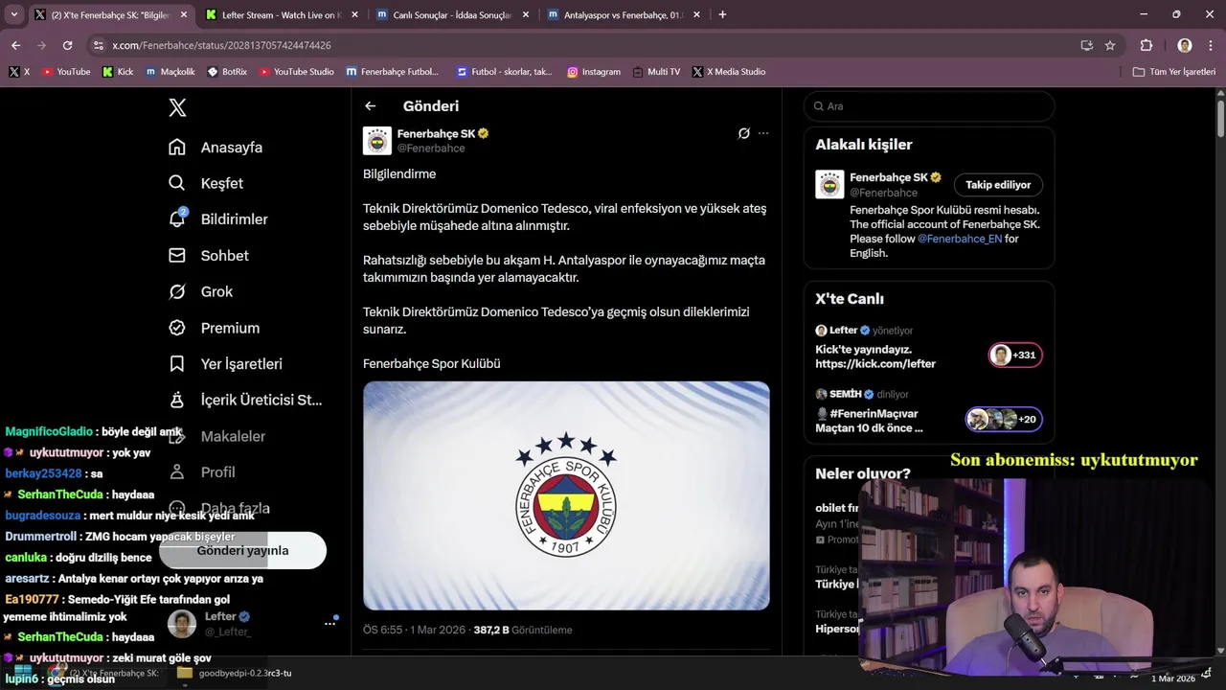1226x690 pixels.
Task: Go back using Gönderi back arrow
Action: (x=371, y=106)
